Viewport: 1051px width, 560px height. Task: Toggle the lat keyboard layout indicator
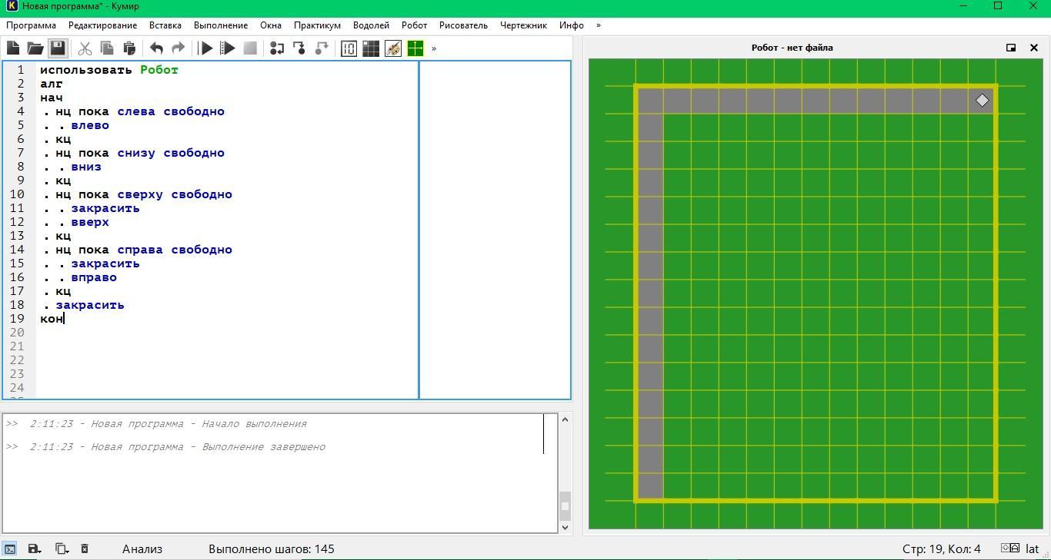[x=1032, y=548]
